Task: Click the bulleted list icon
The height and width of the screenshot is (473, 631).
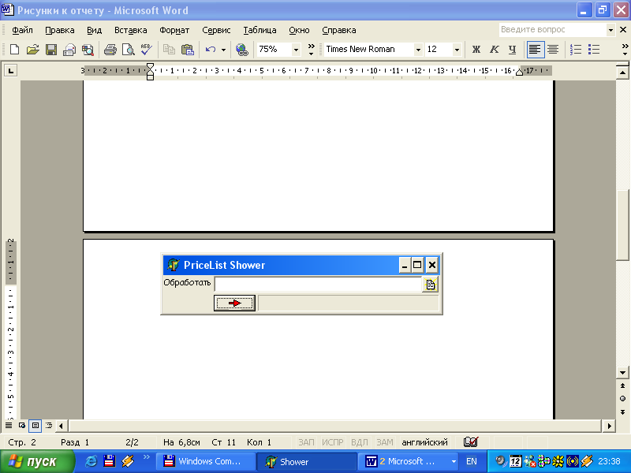Action: pos(594,50)
